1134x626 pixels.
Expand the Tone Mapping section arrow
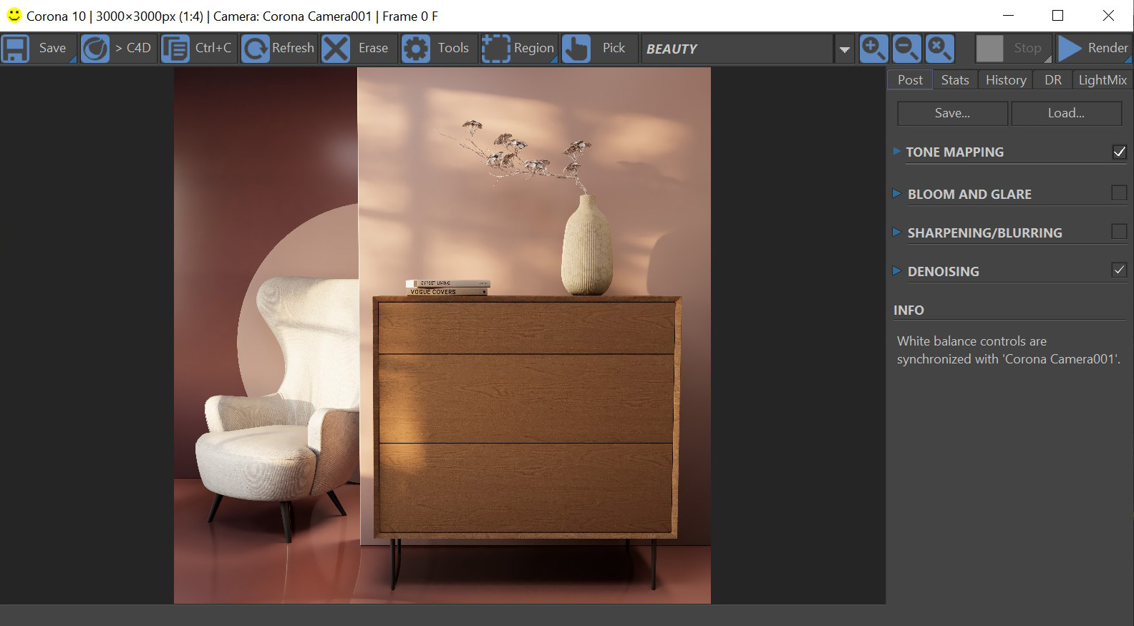(897, 151)
